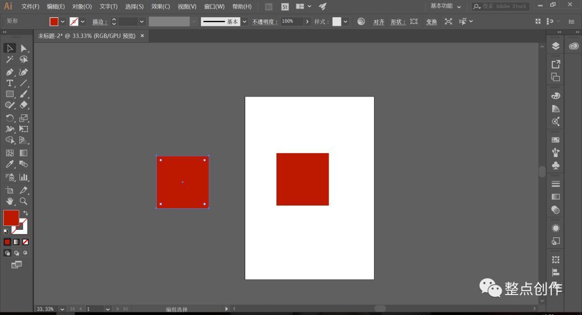The image size is (582, 315).
Task: Select the Direct Selection tool
Action: click(x=24, y=49)
